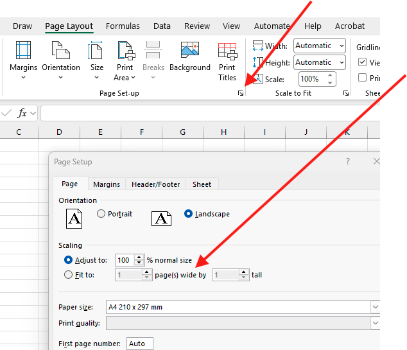Click the Orientation ribbon icon
This screenshot has width=407, height=350.
pyautogui.click(x=61, y=50)
